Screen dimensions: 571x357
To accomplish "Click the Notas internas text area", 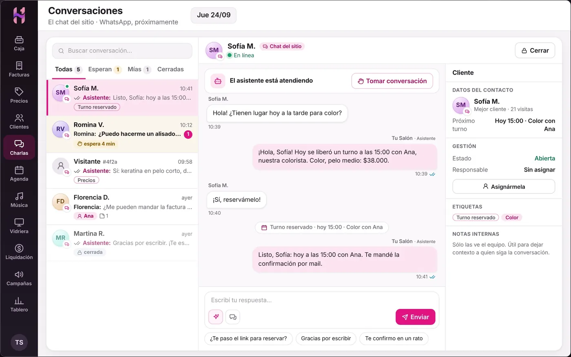I will click(504, 249).
